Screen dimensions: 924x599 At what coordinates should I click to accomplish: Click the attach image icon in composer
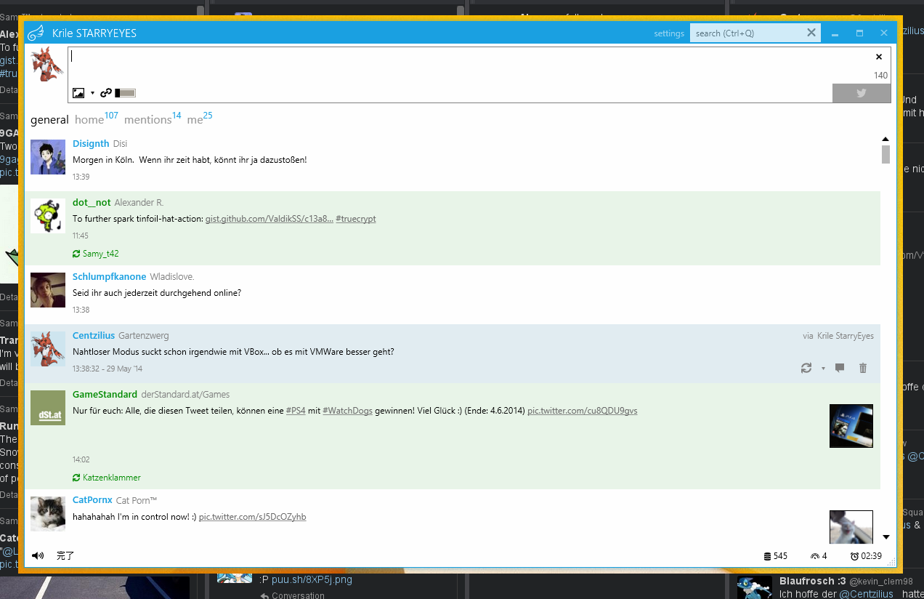pos(78,93)
